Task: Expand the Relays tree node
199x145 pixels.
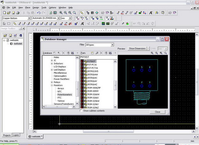Action: click(52, 82)
